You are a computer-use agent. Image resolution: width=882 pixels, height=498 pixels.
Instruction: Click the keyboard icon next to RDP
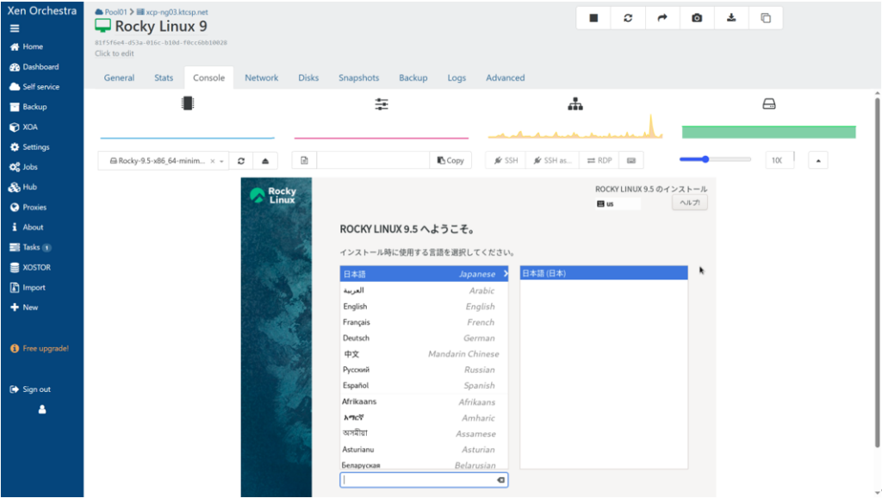631,160
